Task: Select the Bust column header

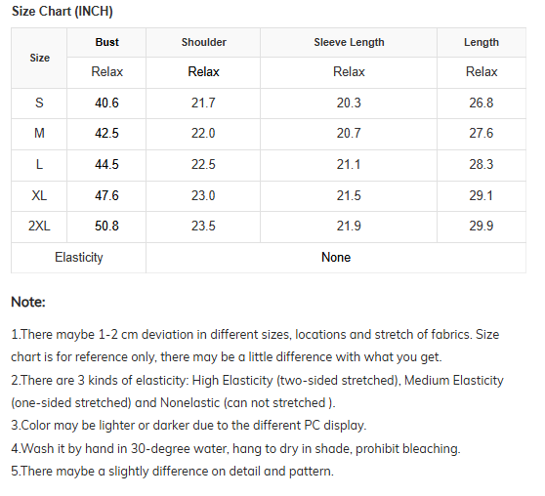Action: click(x=106, y=42)
